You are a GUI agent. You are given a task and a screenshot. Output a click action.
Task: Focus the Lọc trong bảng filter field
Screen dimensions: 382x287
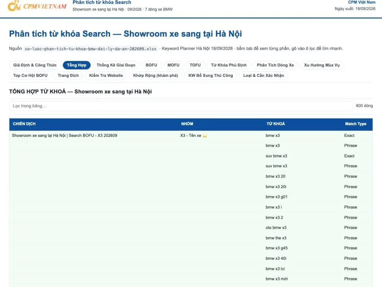coord(181,106)
